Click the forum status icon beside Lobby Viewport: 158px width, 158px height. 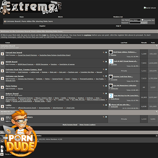2,106
